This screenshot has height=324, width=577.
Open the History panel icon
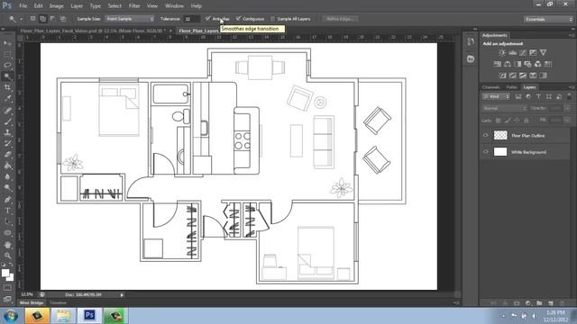[471, 42]
